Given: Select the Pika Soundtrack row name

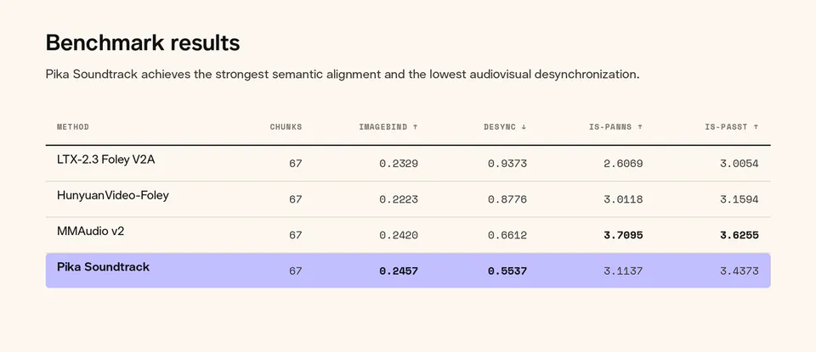Looking at the screenshot, I should click(103, 267).
